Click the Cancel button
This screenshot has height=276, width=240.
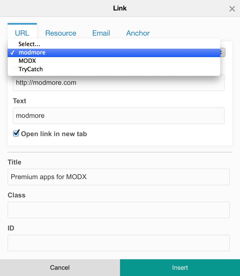60,268
